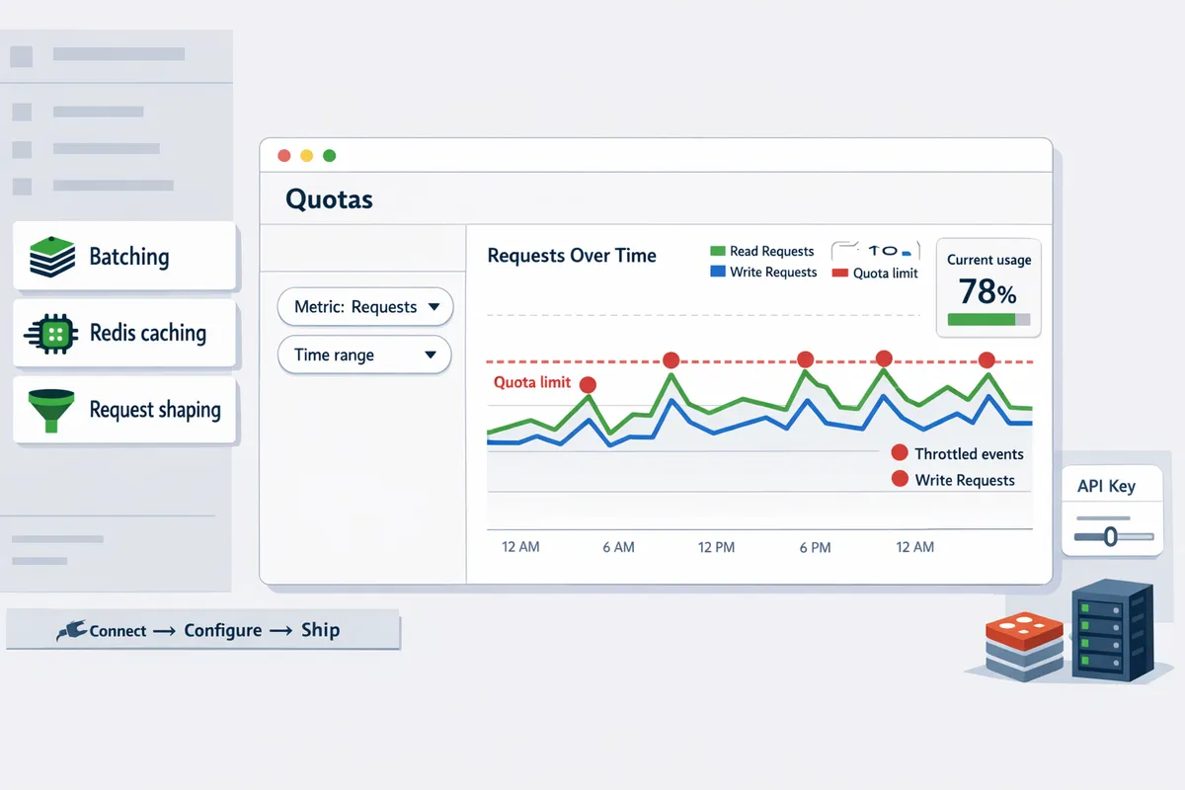Click the red Quota limit chart label
The image size is (1185, 790).
(532, 383)
